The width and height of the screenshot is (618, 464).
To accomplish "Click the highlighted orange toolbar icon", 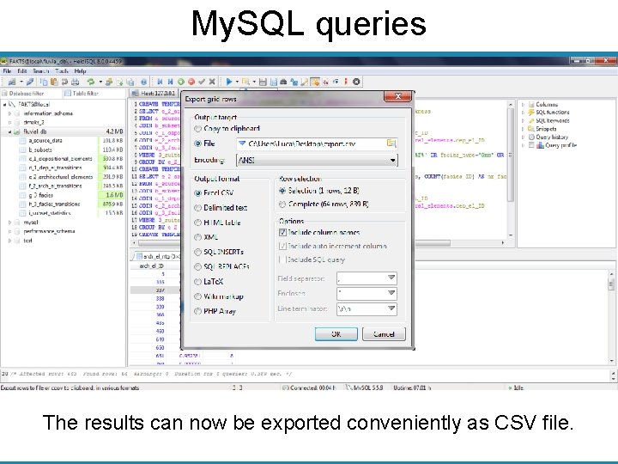I will tap(315, 82).
